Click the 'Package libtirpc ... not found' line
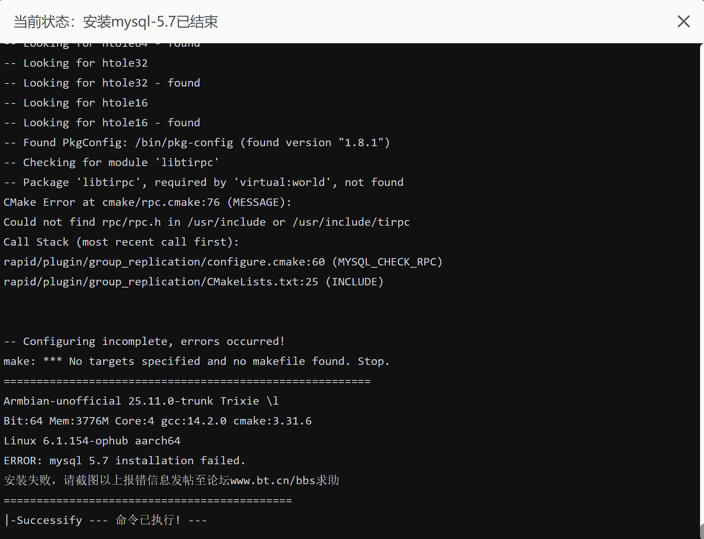The width and height of the screenshot is (704, 539). pos(204,182)
